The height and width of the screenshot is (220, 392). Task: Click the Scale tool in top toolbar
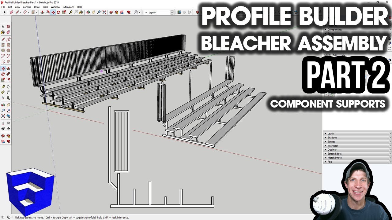[63, 13]
